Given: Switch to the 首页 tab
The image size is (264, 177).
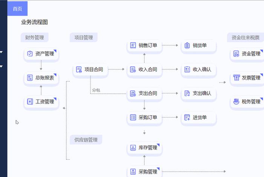Looking at the screenshot, I should pos(17,9).
